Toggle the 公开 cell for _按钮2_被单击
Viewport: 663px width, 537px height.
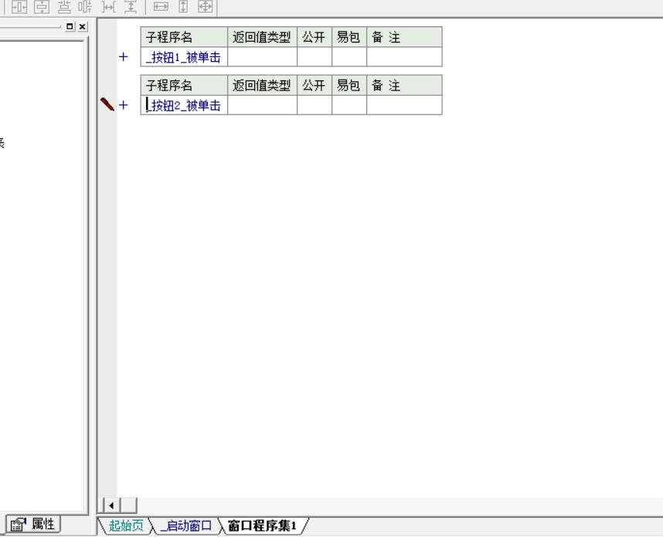point(314,105)
